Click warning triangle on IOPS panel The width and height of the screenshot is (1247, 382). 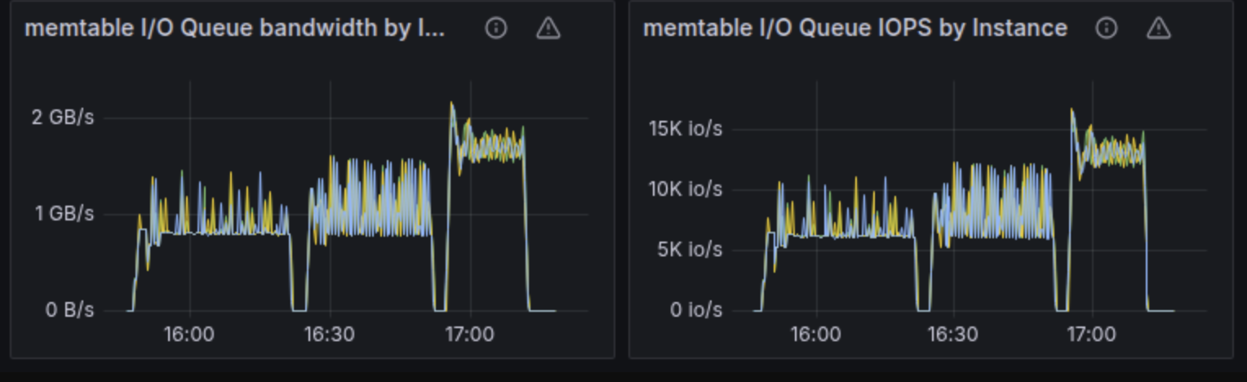(1159, 29)
